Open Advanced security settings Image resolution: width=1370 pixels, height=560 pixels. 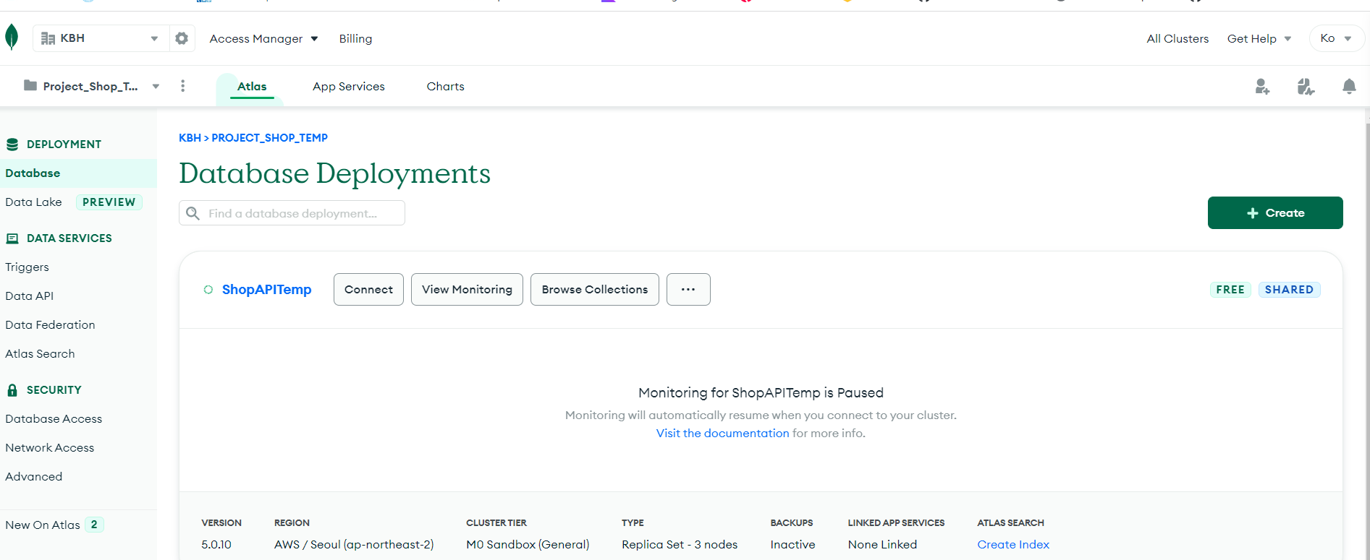[33, 477]
